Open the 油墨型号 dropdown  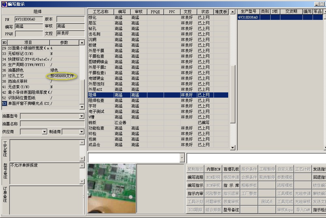tap(82, 116)
